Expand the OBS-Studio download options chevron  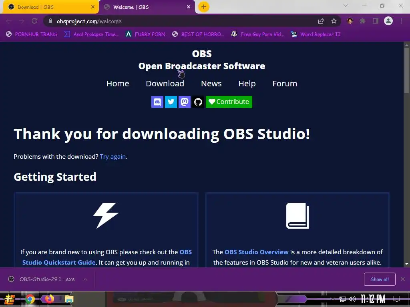click(x=85, y=279)
